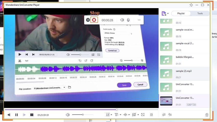Screen dimensions: 217x122
Task: Select sample-vocal.m... in the playlist
Action: [184, 33]
